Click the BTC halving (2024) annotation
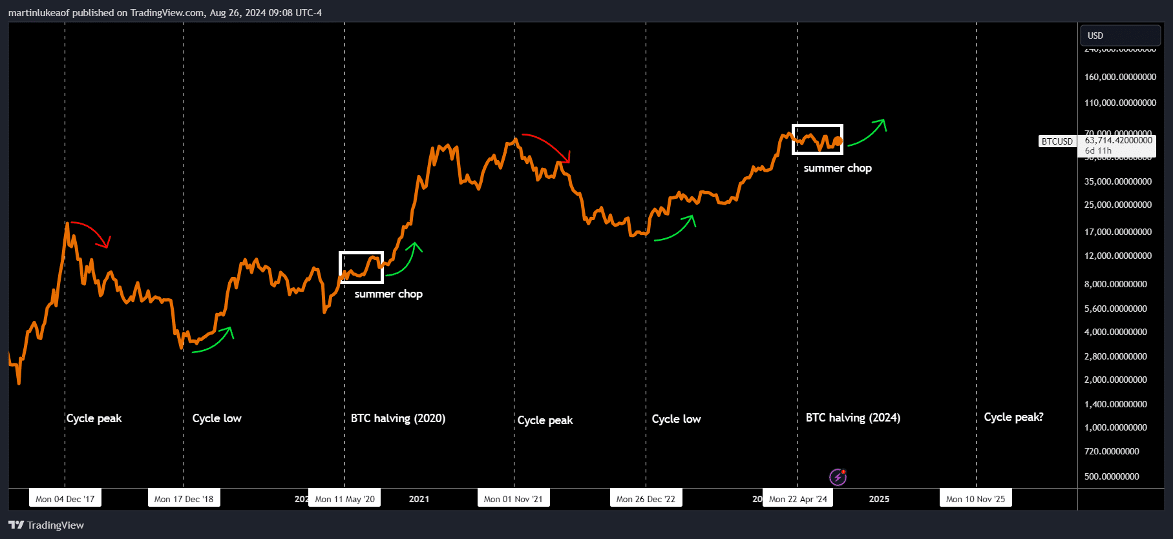This screenshot has height=539, width=1173. (853, 418)
